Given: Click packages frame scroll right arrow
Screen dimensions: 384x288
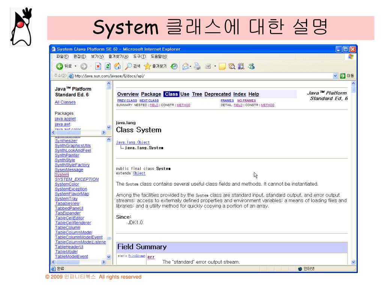Looking at the screenshot, I should pyautogui.click(x=103, y=132).
